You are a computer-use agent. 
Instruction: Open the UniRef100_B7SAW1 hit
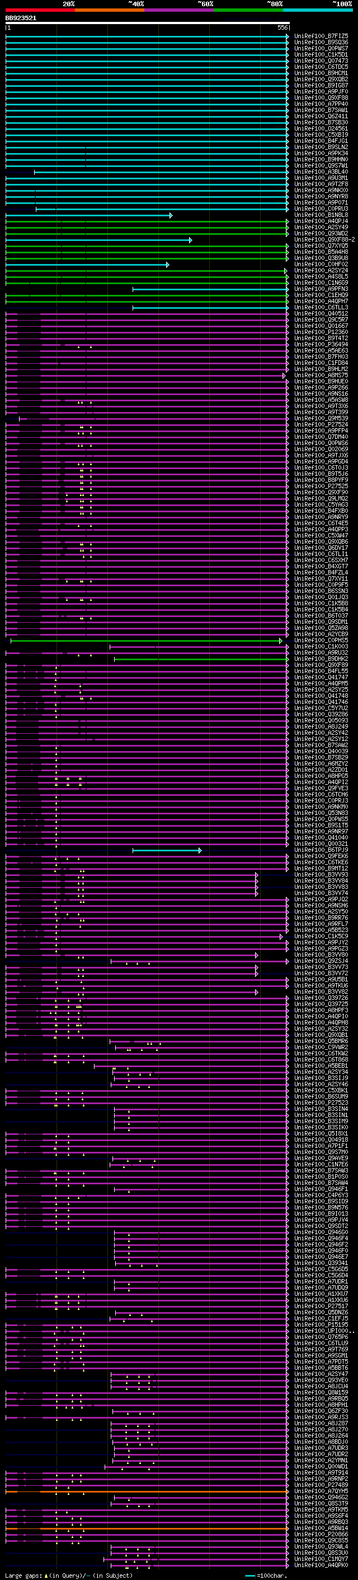(x=321, y=110)
